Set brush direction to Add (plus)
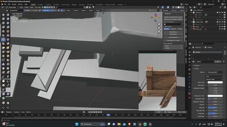The image size is (227, 127). [62, 10]
